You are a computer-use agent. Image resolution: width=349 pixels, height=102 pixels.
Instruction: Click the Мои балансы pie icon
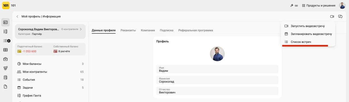click(19, 64)
